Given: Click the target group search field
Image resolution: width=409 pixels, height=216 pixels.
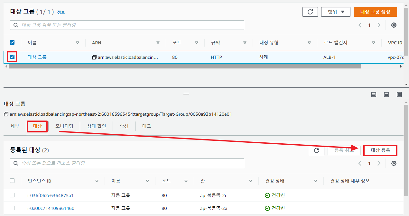Looking at the screenshot, I should pyautogui.click(x=127, y=25).
